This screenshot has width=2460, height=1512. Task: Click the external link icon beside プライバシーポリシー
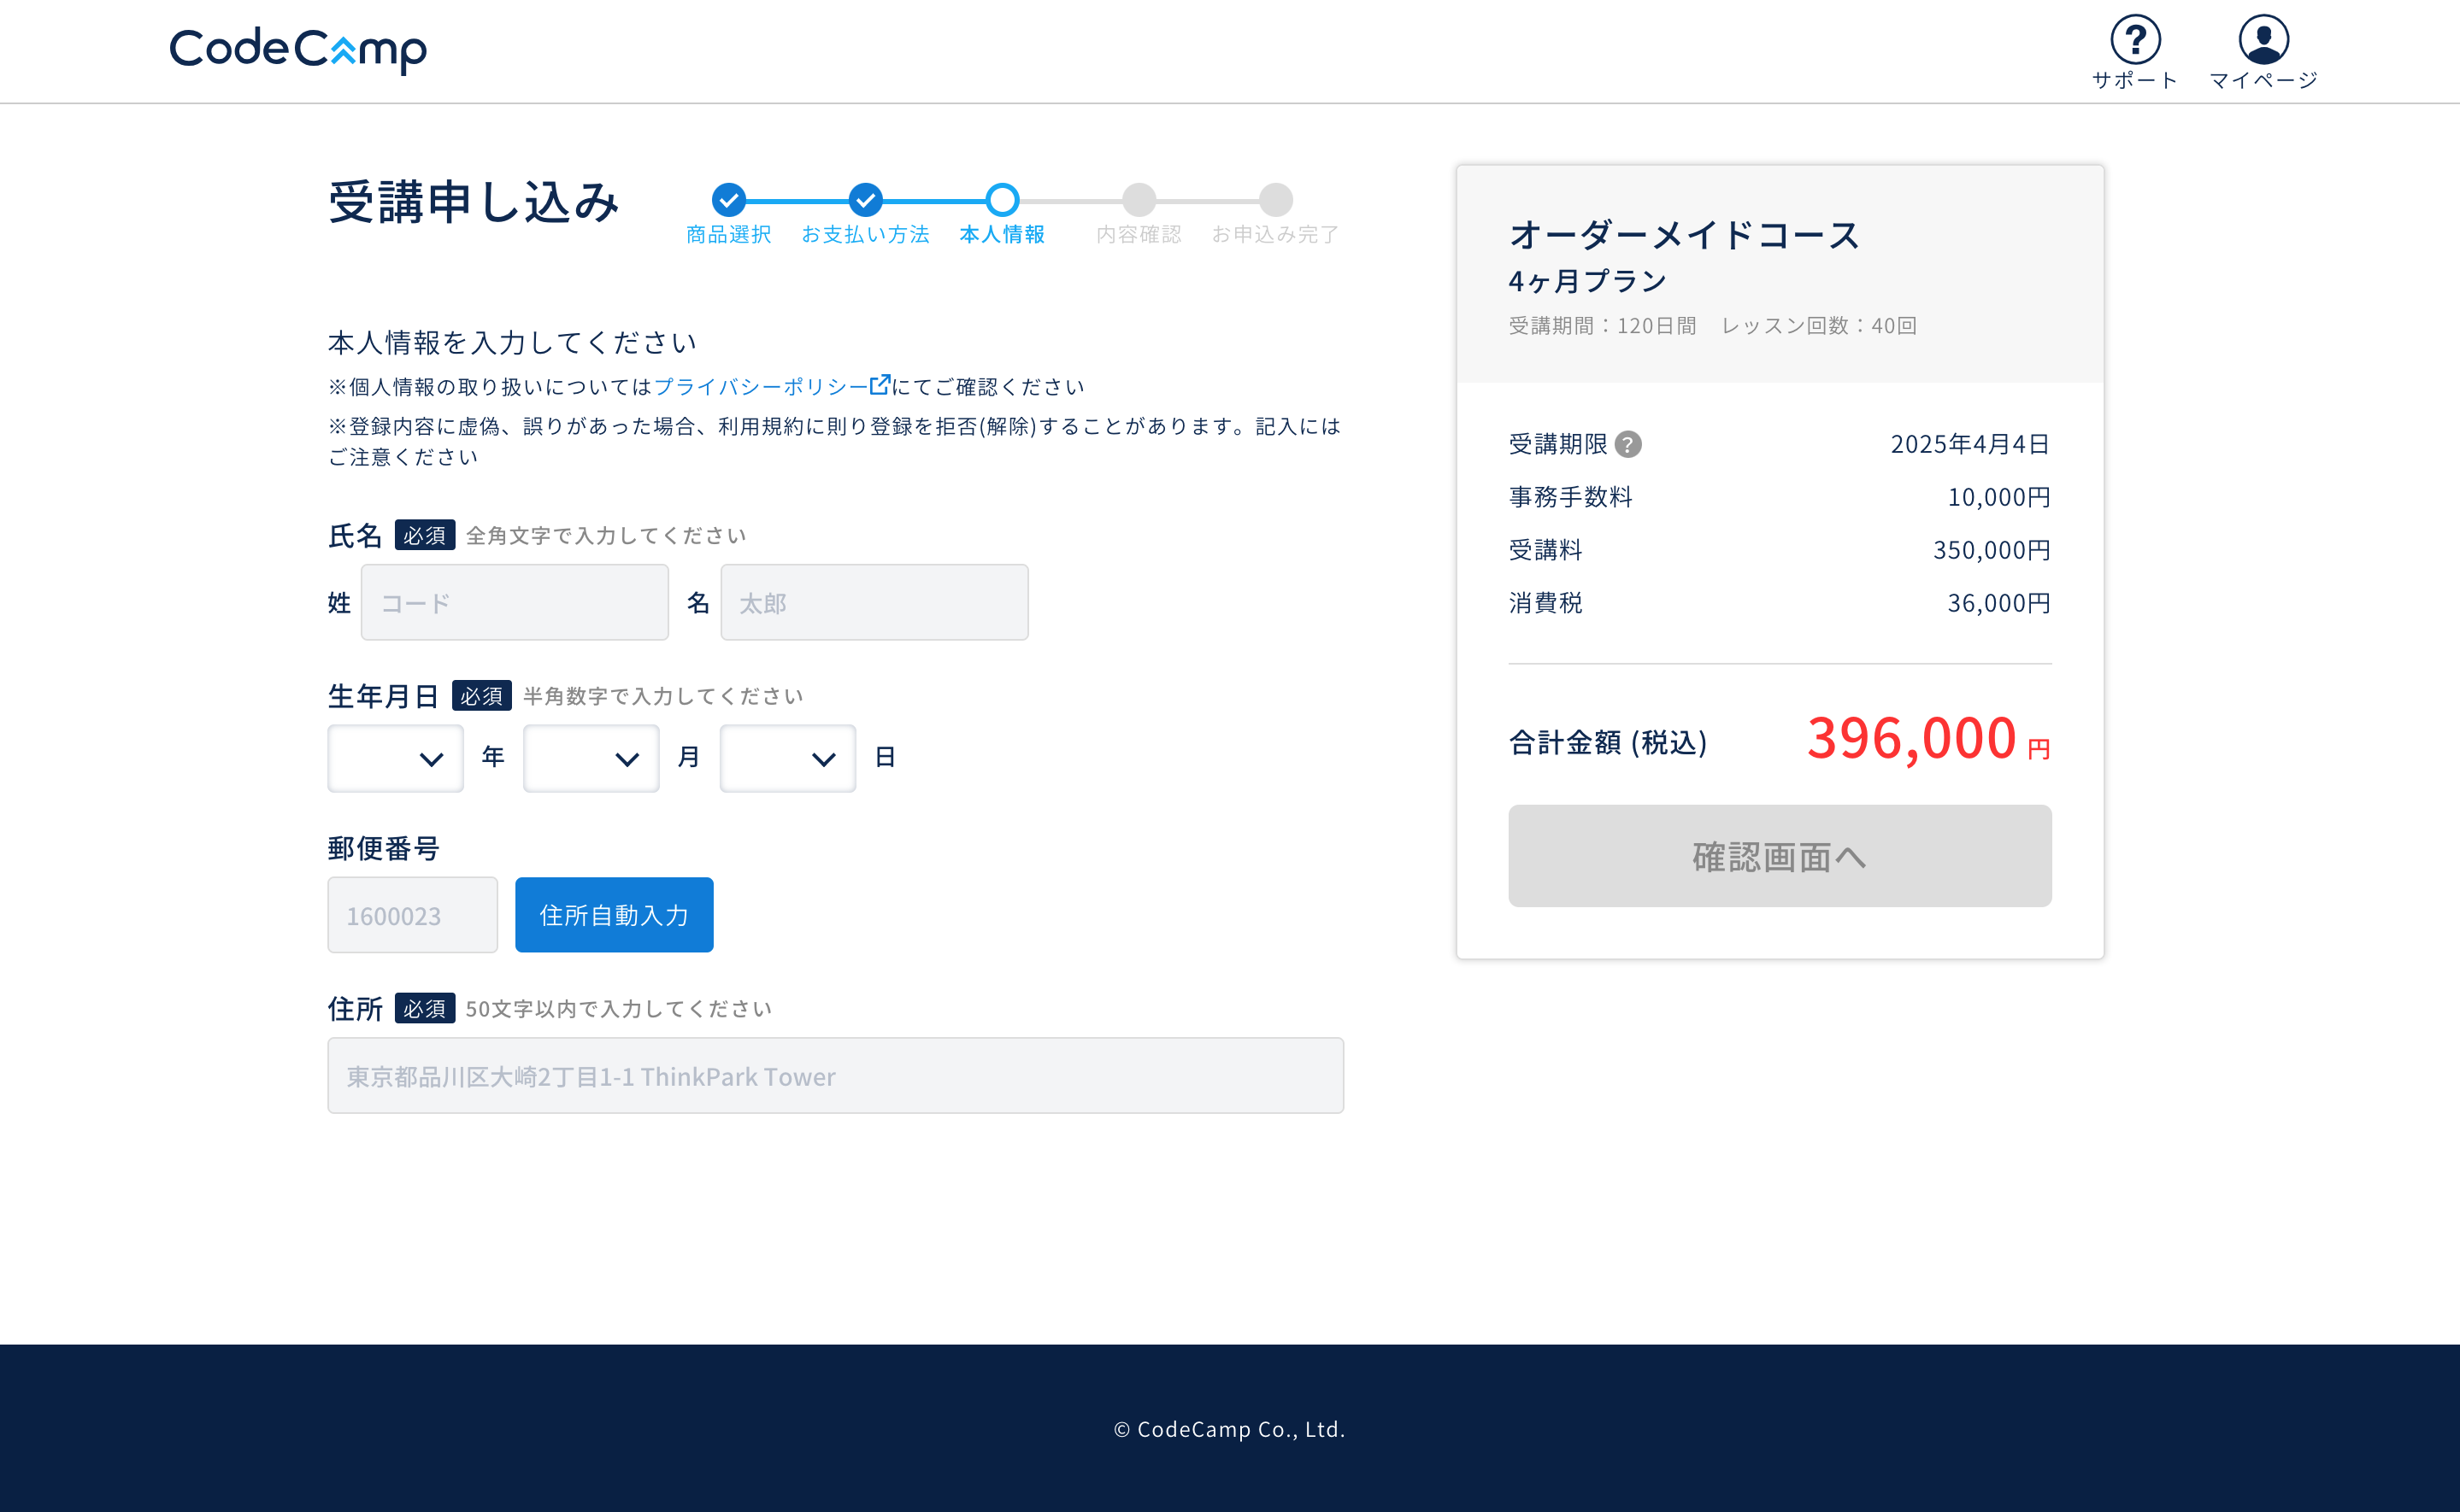880,385
